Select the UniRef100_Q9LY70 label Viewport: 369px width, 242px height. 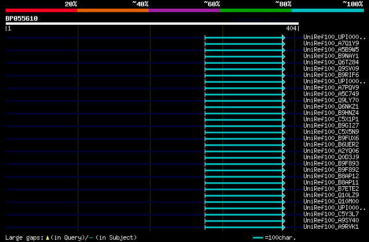coord(331,101)
